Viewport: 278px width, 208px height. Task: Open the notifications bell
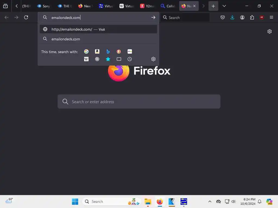(x=260, y=201)
